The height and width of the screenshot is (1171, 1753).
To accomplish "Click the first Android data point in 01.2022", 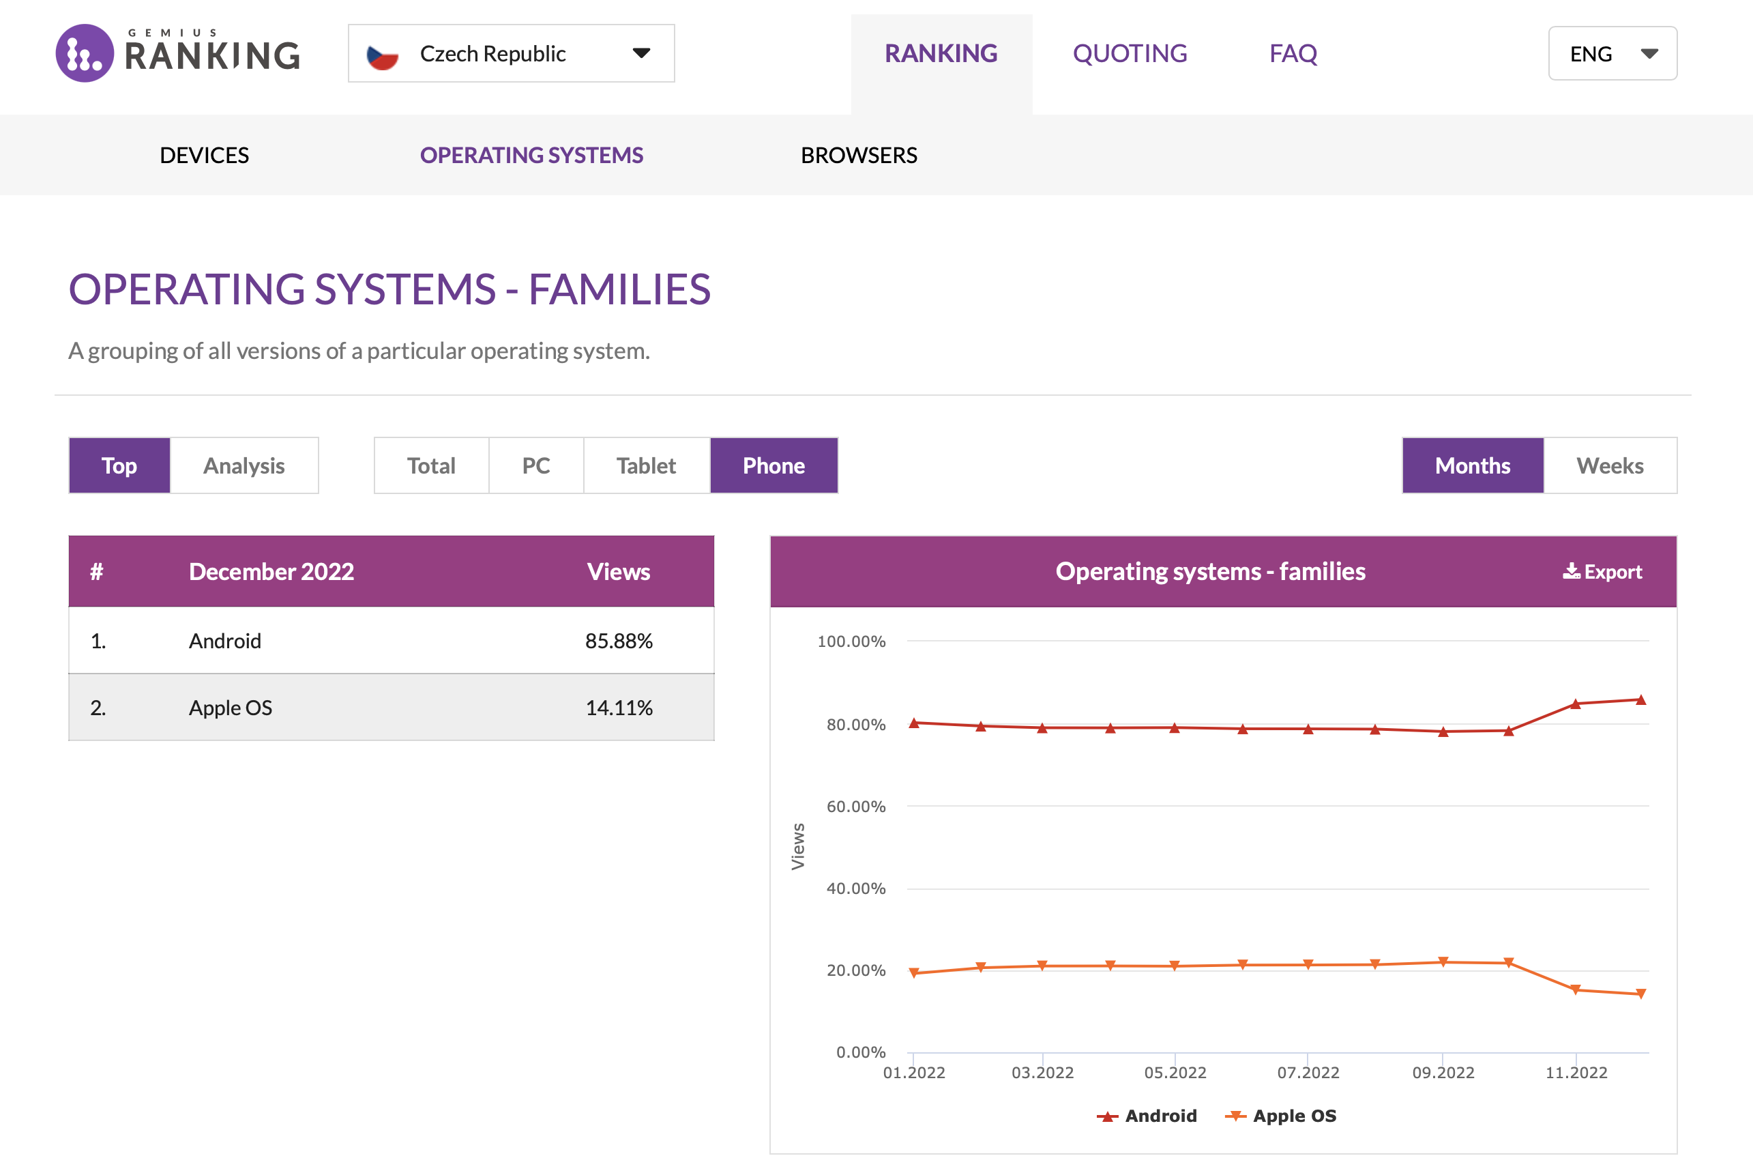I will coord(914,723).
